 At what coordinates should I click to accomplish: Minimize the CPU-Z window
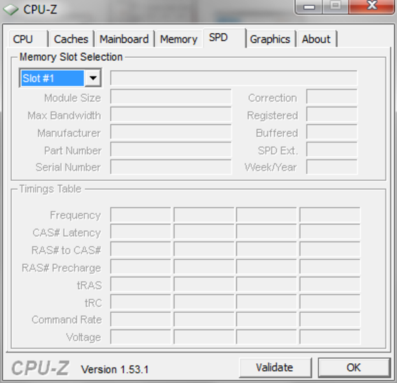pos(310,6)
